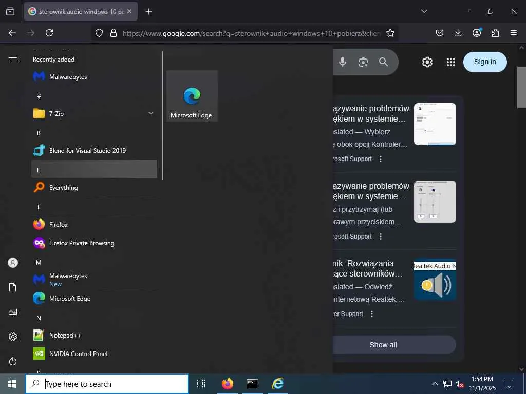This screenshot has width=526, height=394.
Task: Open the Firefox account menu
Action: click(477, 33)
